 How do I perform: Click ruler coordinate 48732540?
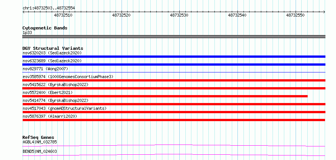click(237, 15)
